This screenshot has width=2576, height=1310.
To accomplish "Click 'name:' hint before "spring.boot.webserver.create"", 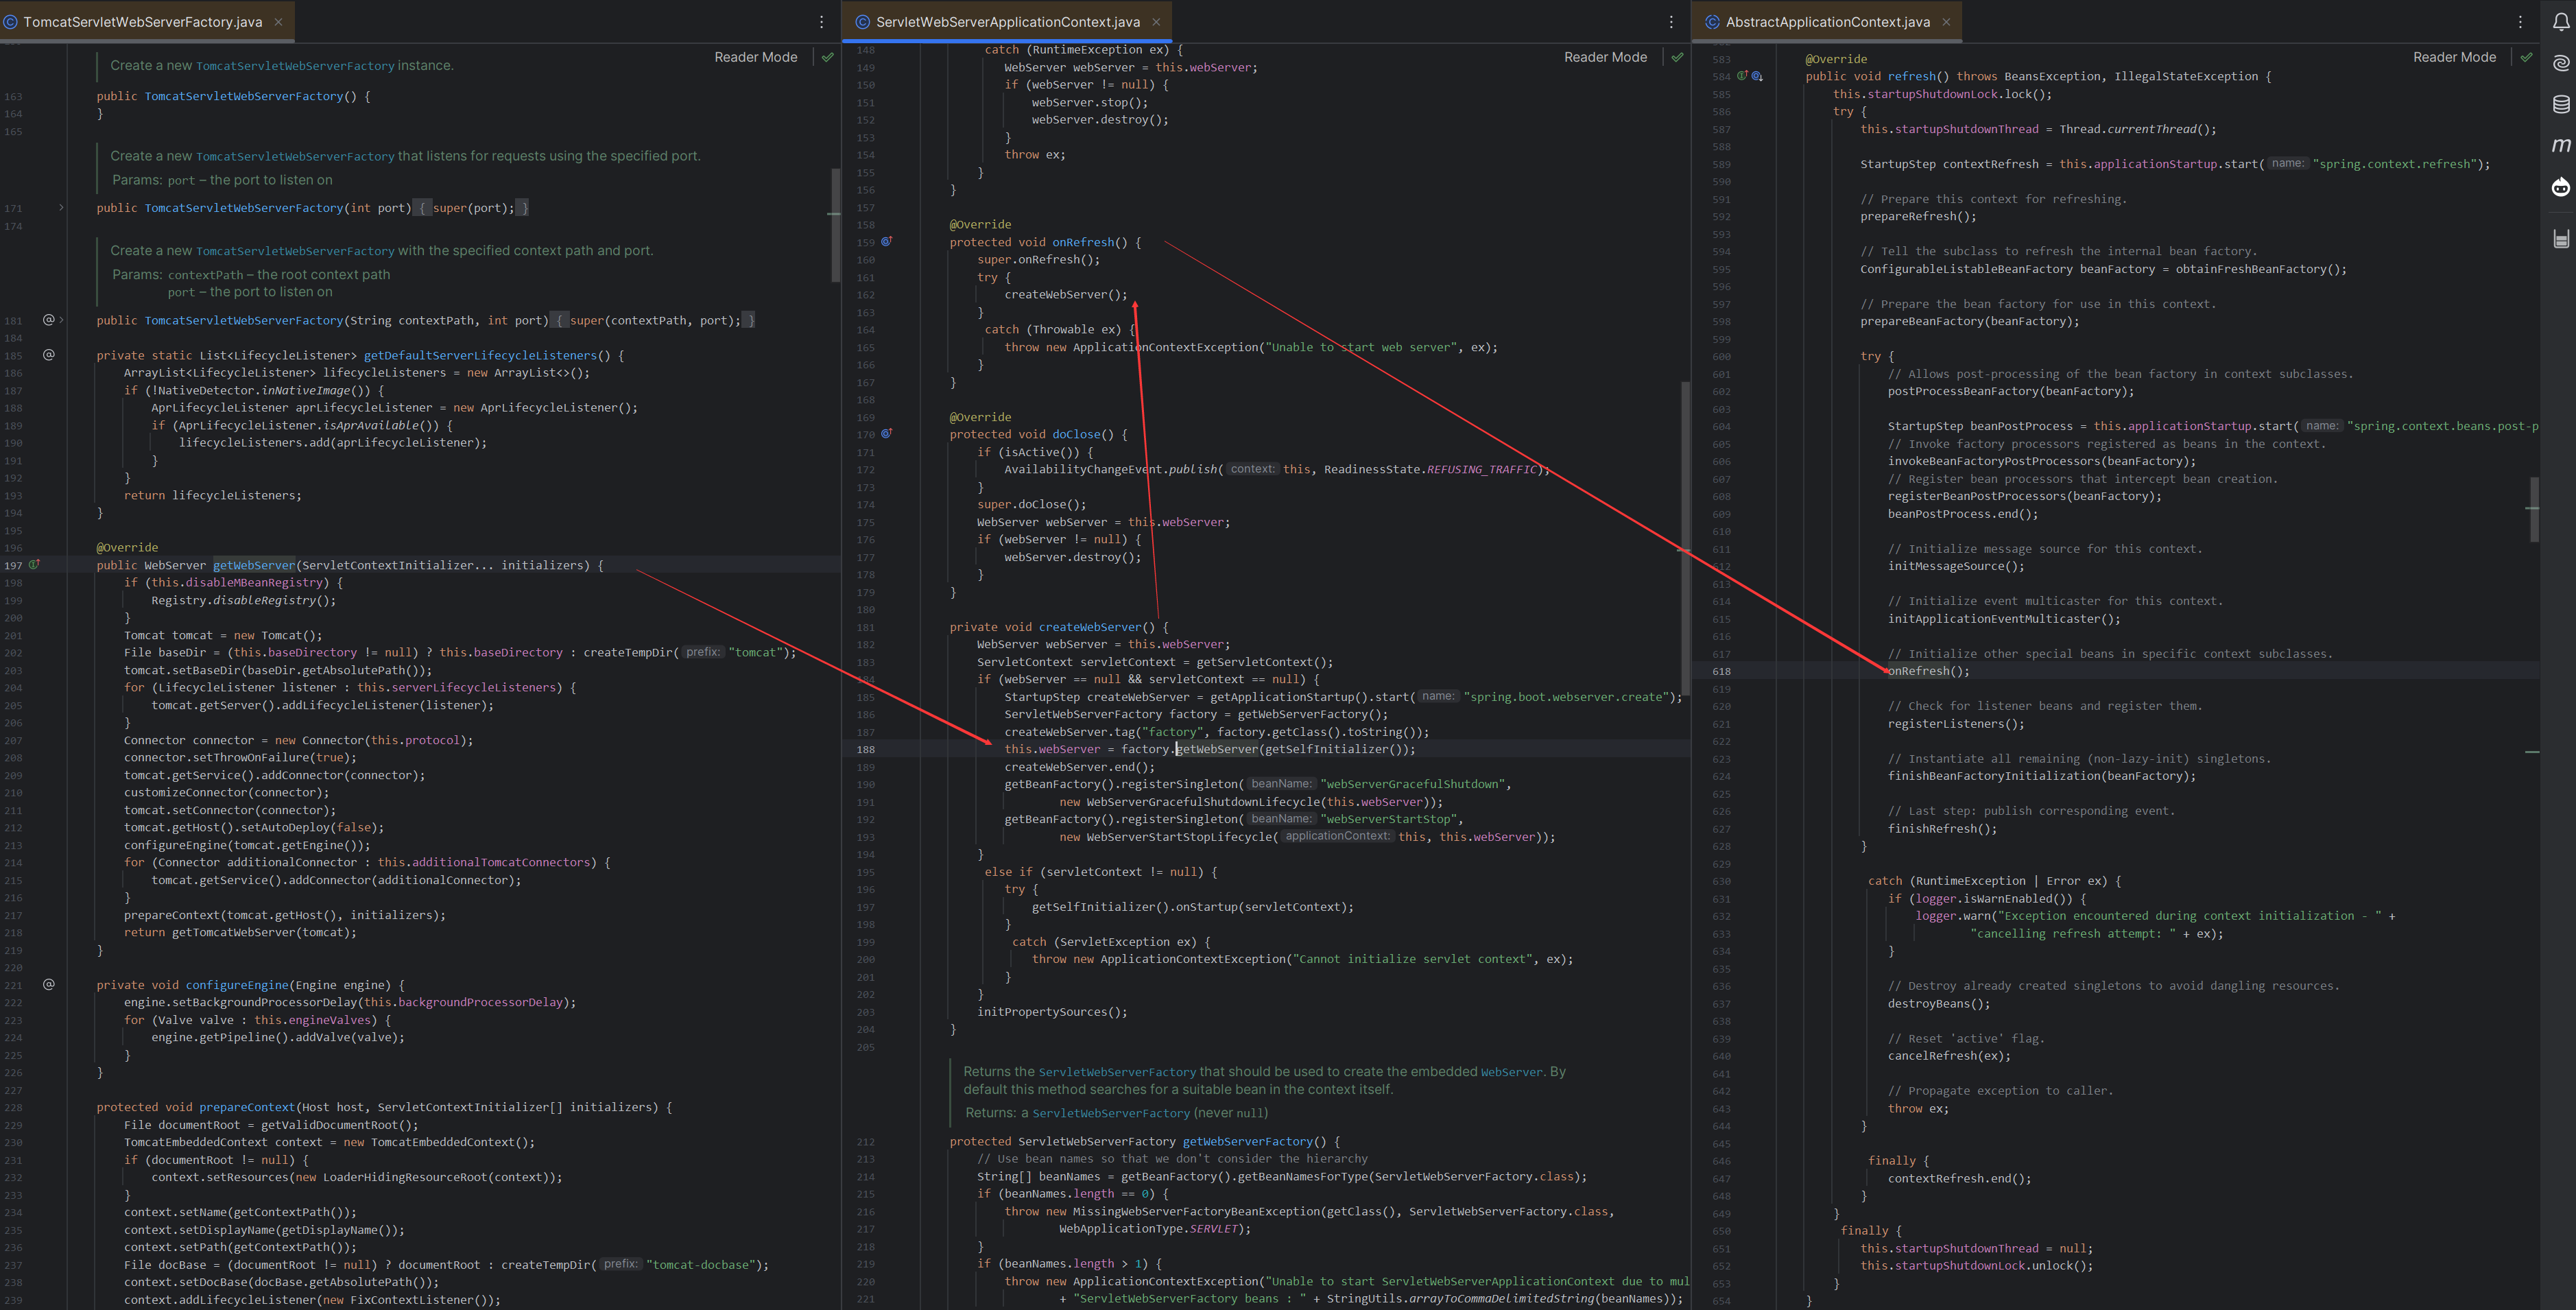I will point(1438,696).
